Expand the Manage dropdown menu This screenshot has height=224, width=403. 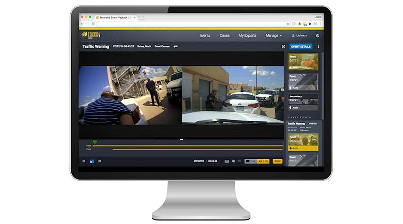[273, 35]
